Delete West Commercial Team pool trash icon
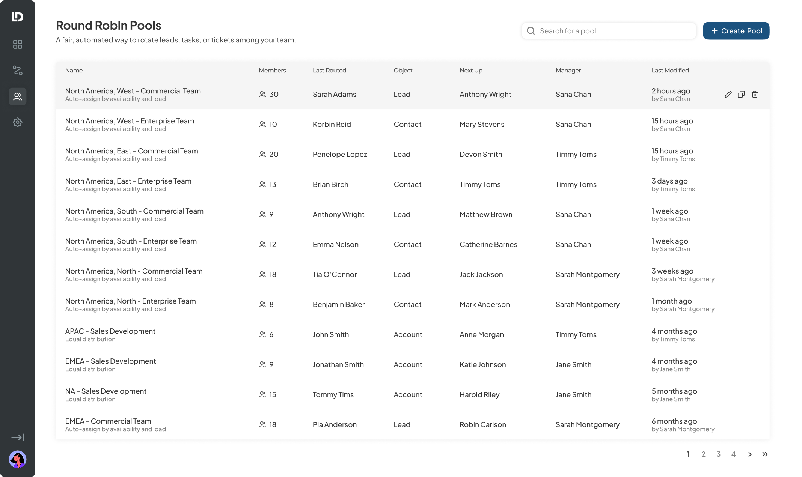 point(755,95)
